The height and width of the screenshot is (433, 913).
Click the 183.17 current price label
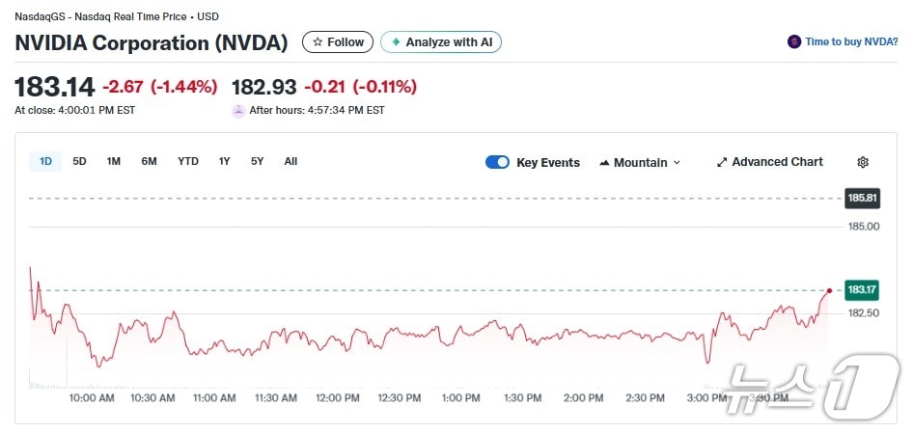pyautogui.click(x=861, y=289)
